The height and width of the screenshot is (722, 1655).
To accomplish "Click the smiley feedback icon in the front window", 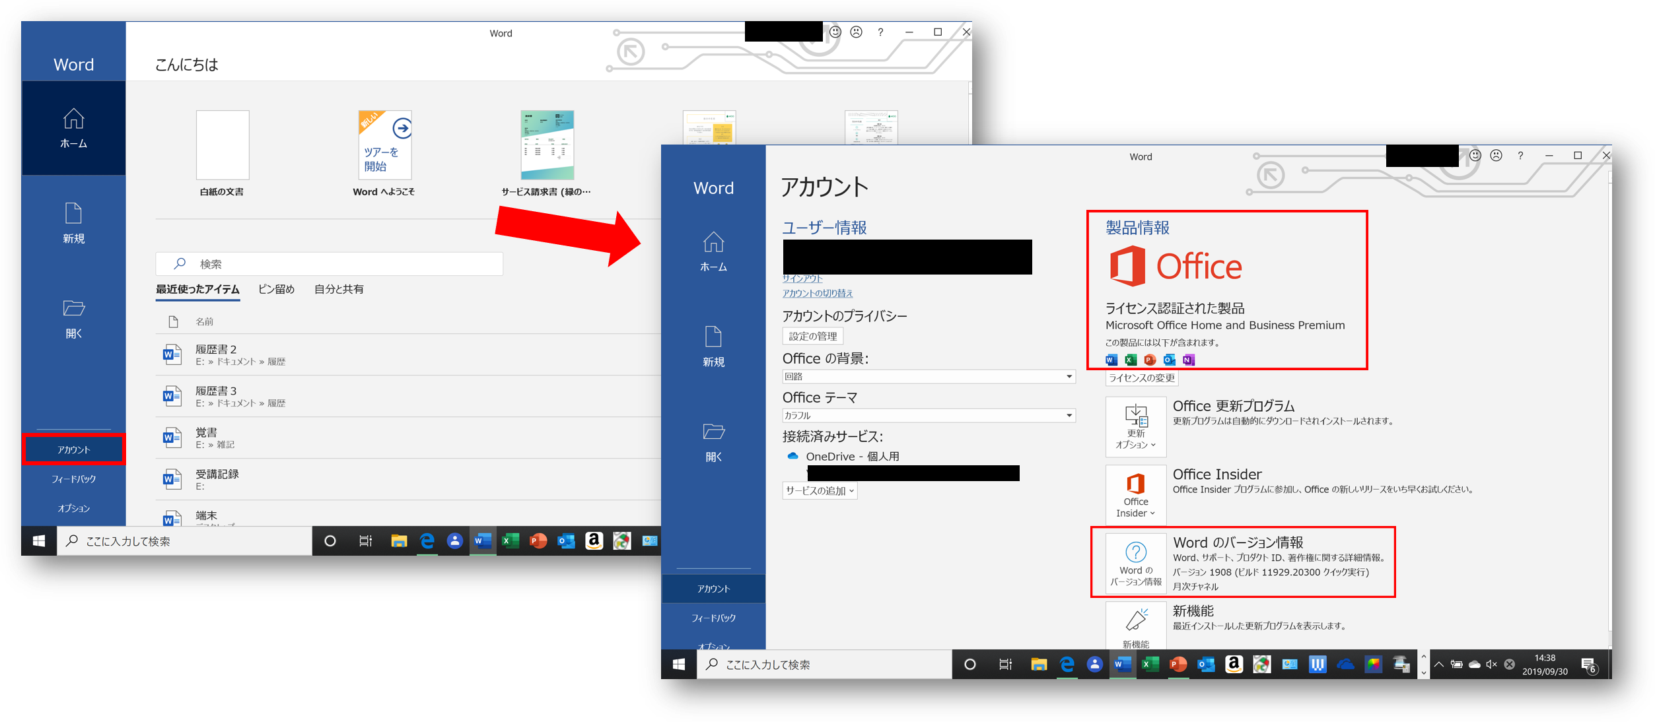I will coord(1475,155).
